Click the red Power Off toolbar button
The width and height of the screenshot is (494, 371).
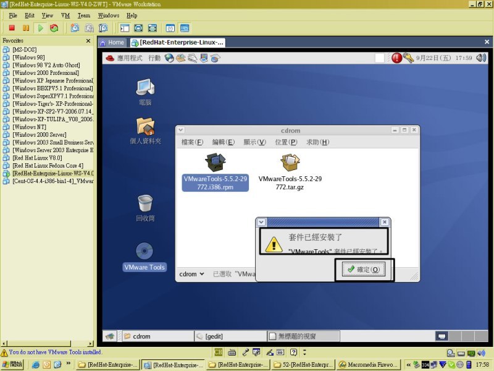(12, 28)
